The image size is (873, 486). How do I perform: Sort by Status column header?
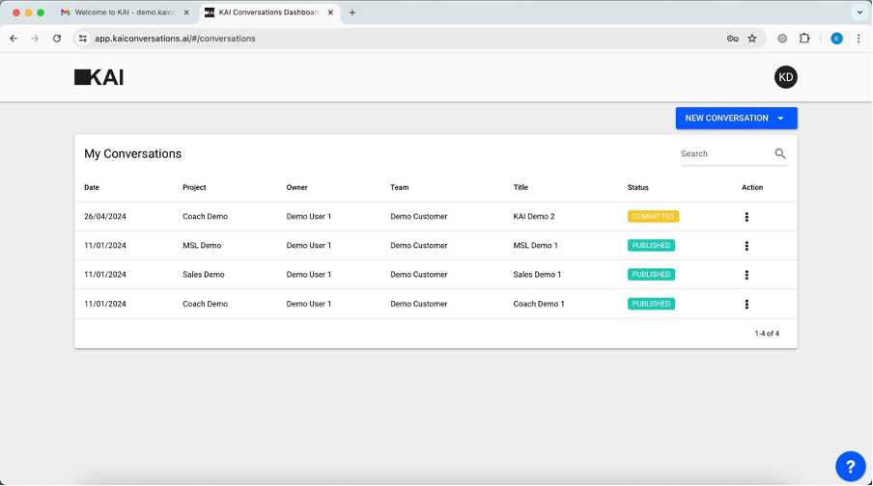[637, 187]
